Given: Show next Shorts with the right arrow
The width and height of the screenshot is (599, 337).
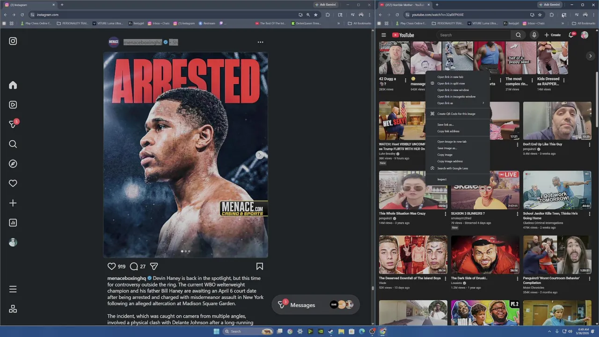Looking at the screenshot, I should (591, 56).
